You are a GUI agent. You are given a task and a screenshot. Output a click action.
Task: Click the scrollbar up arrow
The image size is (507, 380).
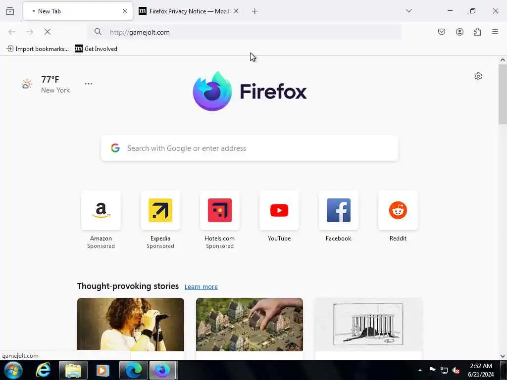click(x=503, y=60)
